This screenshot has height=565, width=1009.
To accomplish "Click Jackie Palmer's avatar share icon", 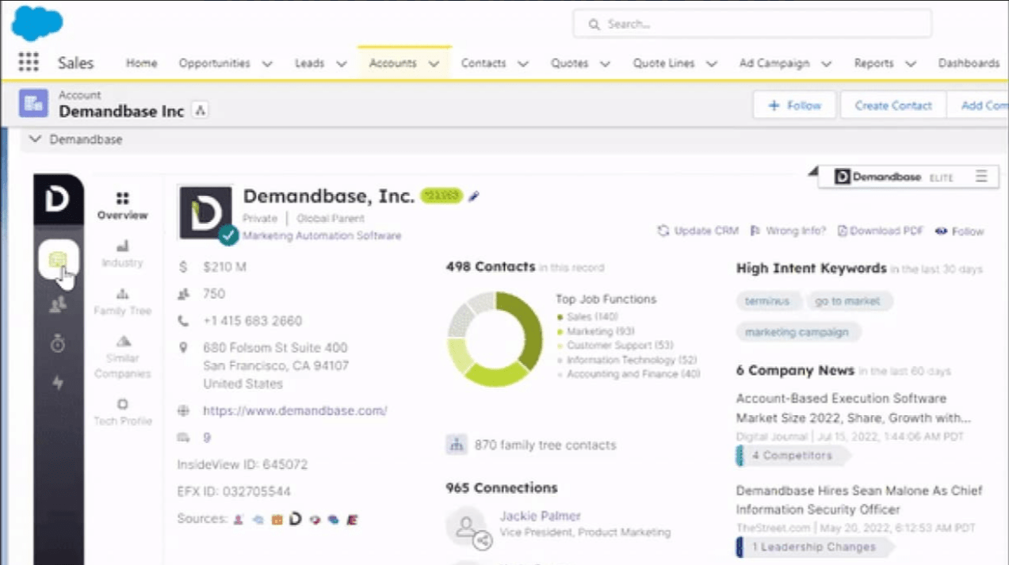I will pos(482,541).
